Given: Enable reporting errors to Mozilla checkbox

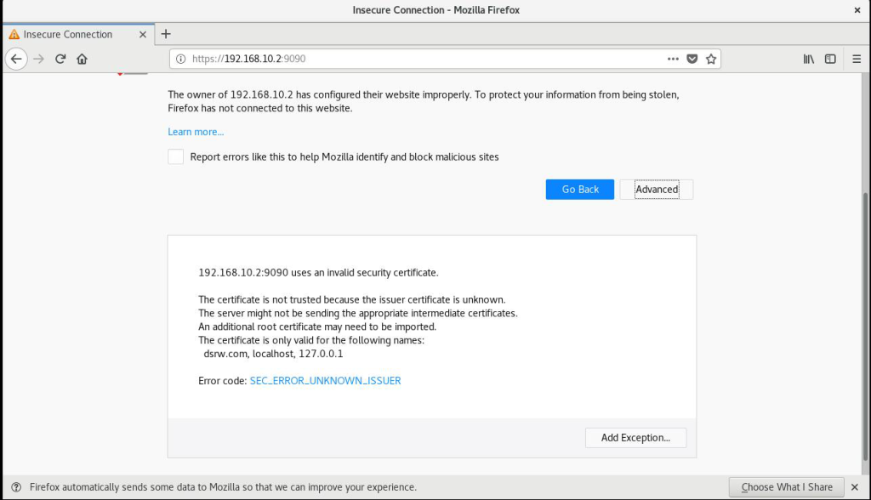Looking at the screenshot, I should click(175, 156).
